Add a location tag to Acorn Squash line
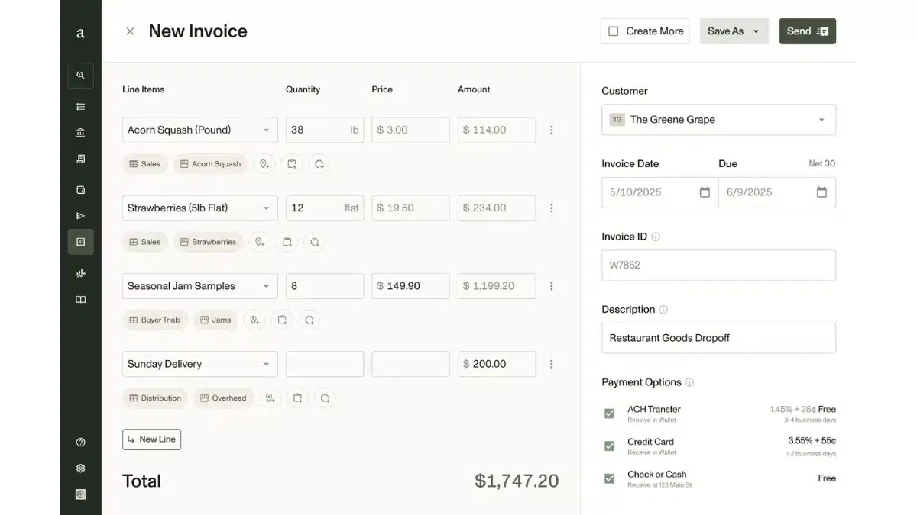The width and height of the screenshot is (917, 515). pos(264,164)
